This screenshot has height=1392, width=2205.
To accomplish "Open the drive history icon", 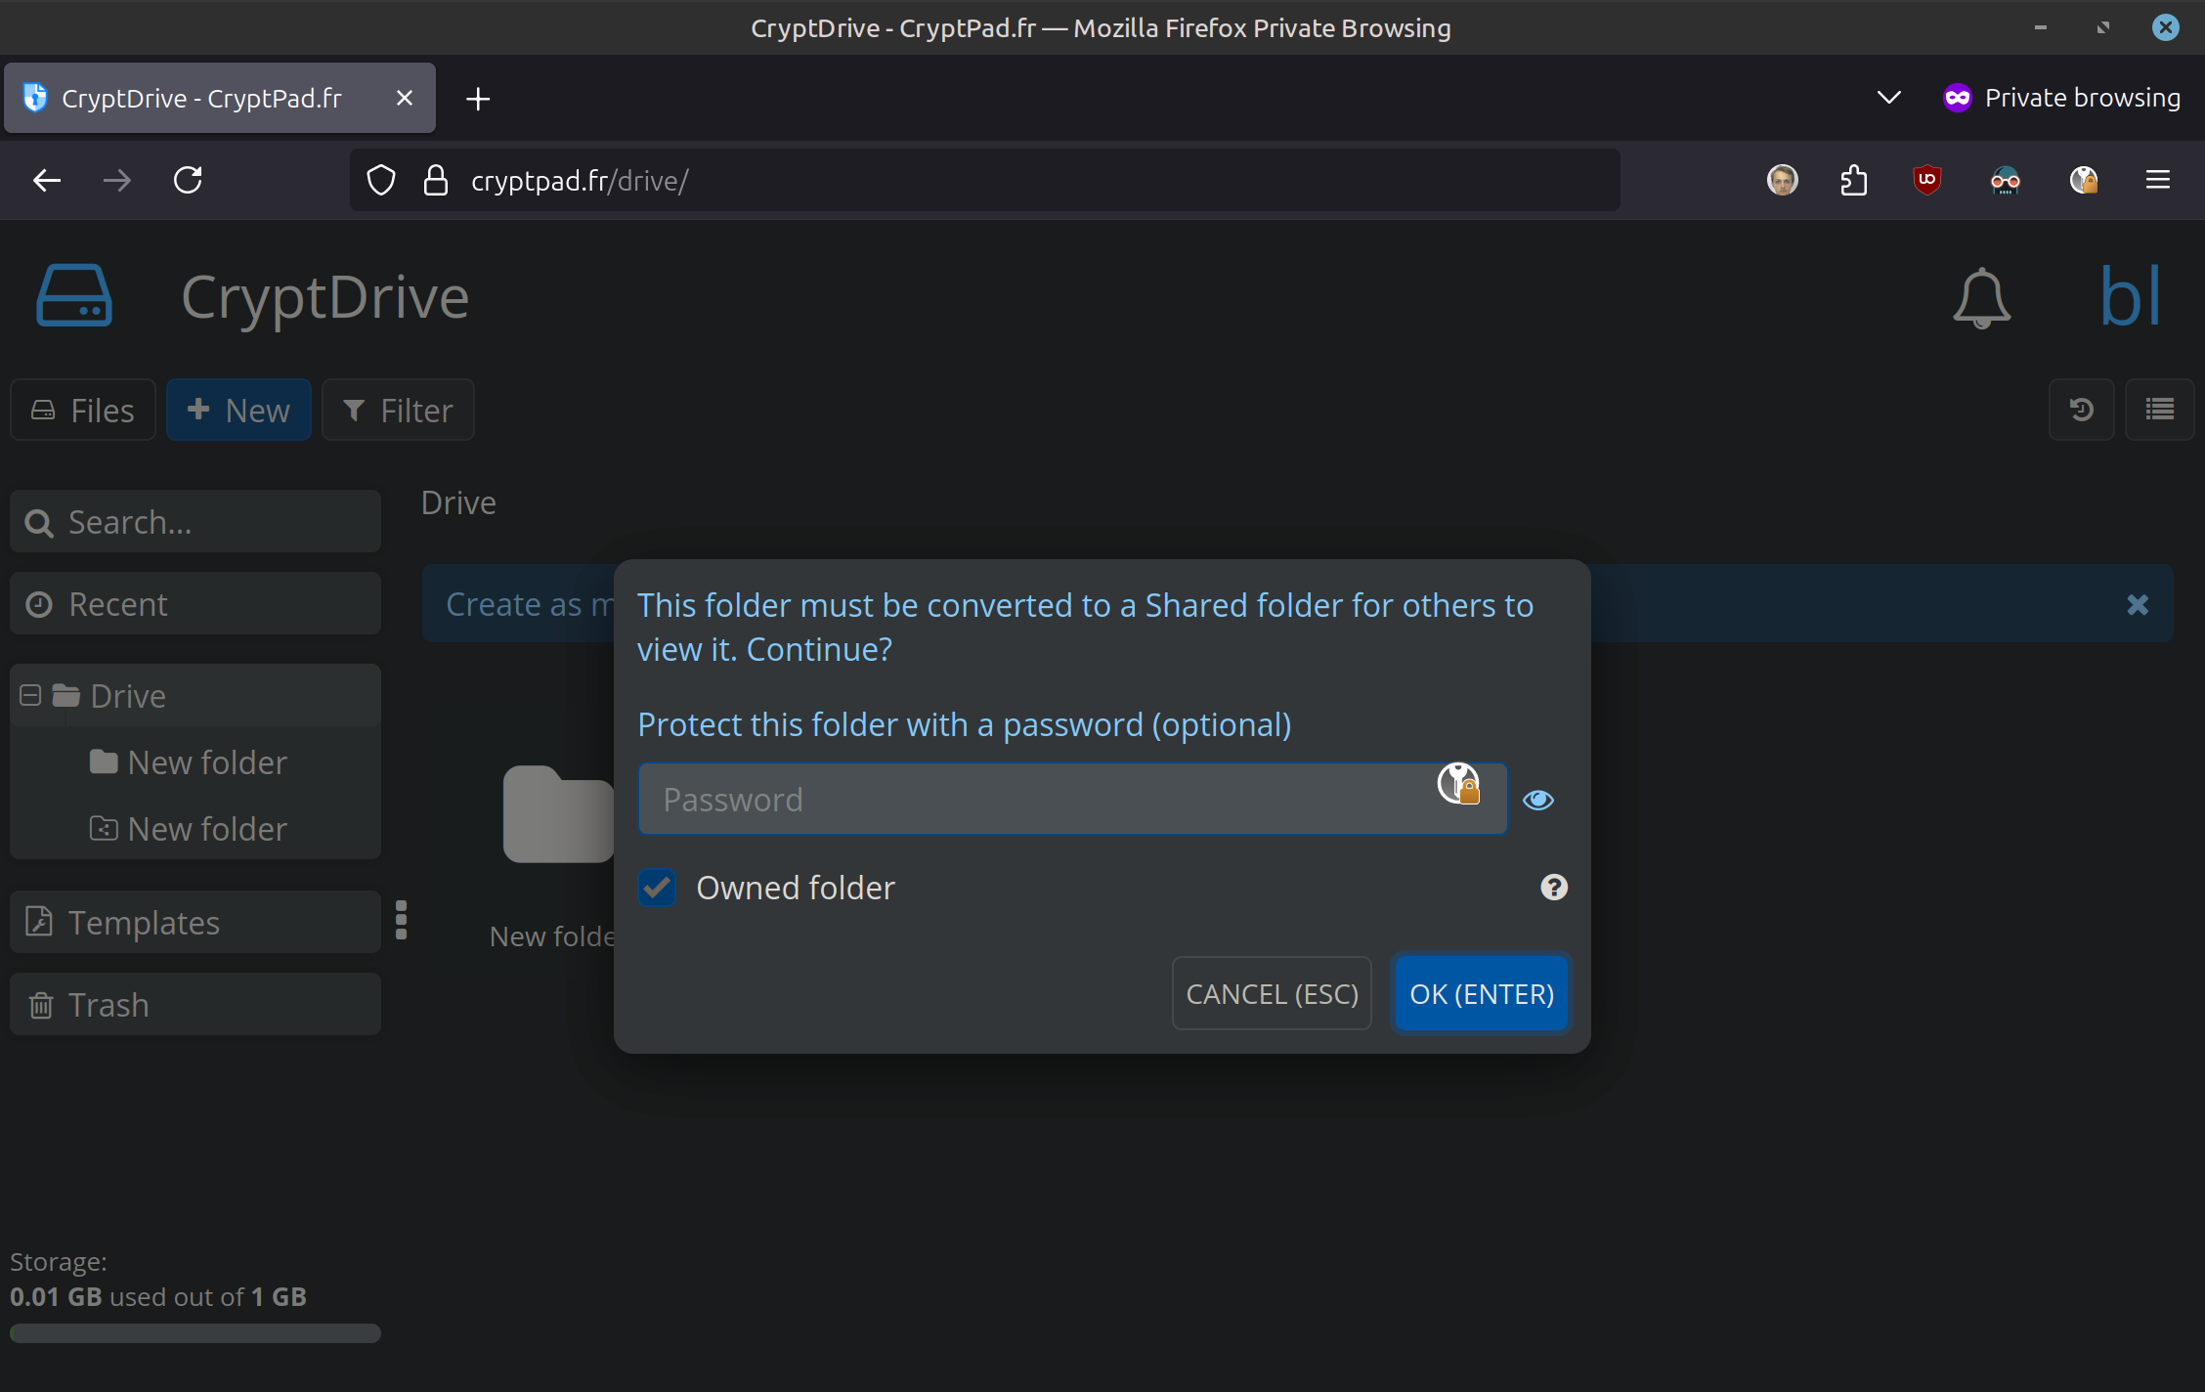I will tap(2081, 410).
